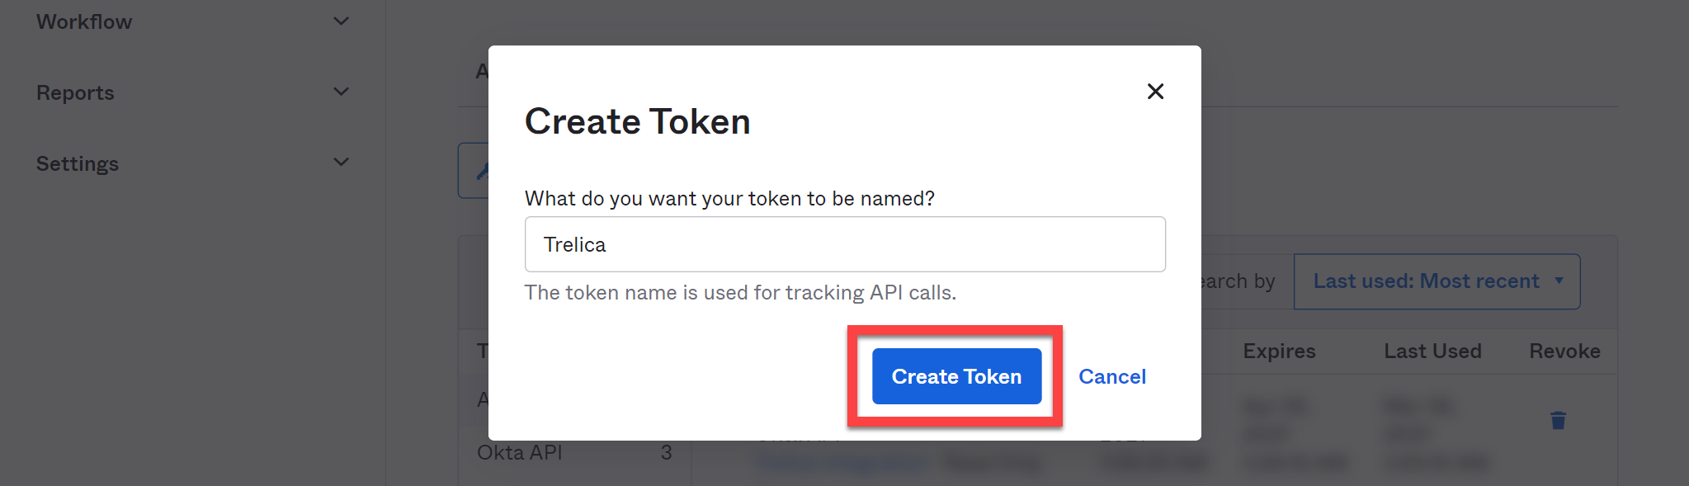1689x486 pixels.
Task: Expand the Workflow chevron in sidebar
Action: tap(341, 21)
